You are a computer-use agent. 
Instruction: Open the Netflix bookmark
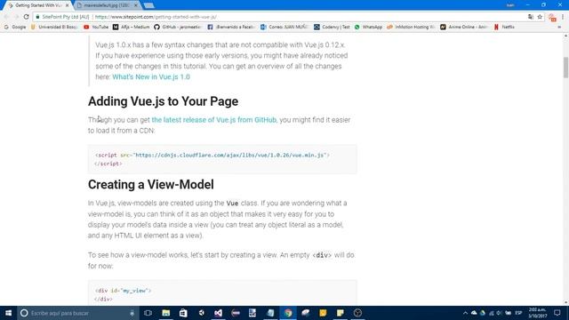(504, 27)
